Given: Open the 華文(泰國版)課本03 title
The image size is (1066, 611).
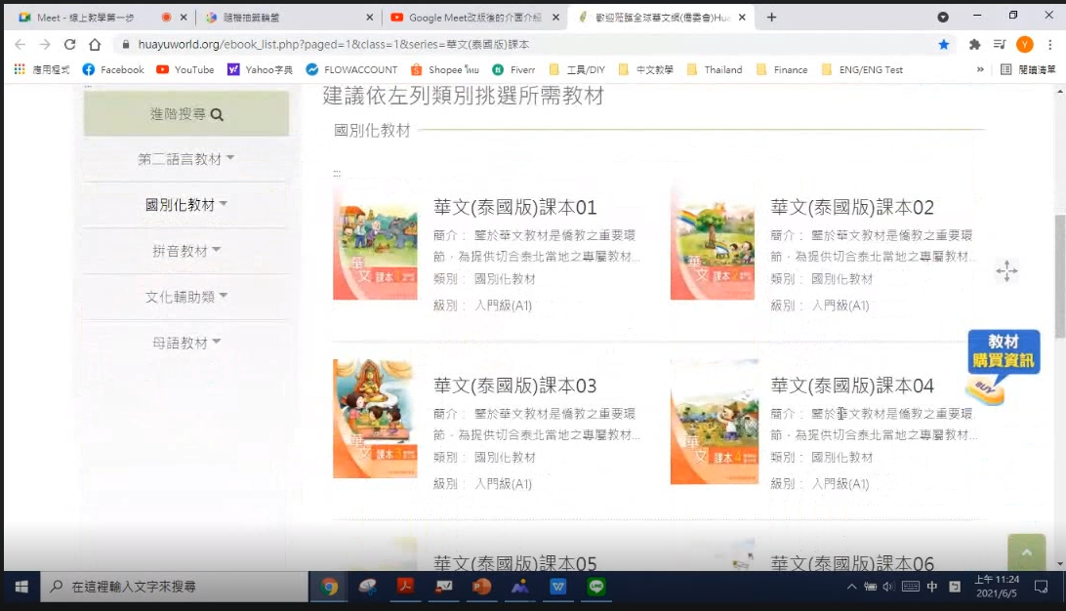Looking at the screenshot, I should pyautogui.click(x=514, y=387).
